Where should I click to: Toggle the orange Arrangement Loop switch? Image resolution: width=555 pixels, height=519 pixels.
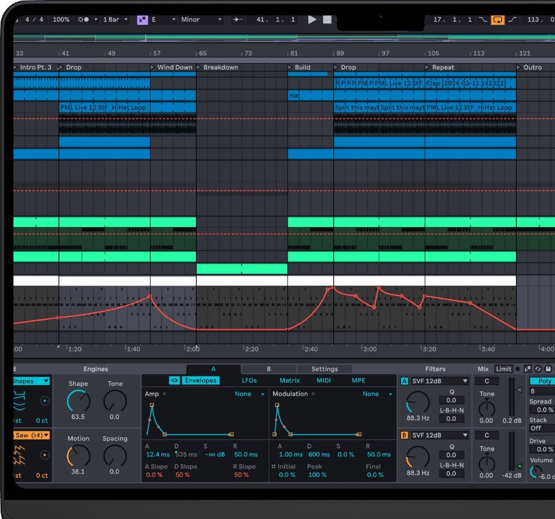[x=498, y=20]
